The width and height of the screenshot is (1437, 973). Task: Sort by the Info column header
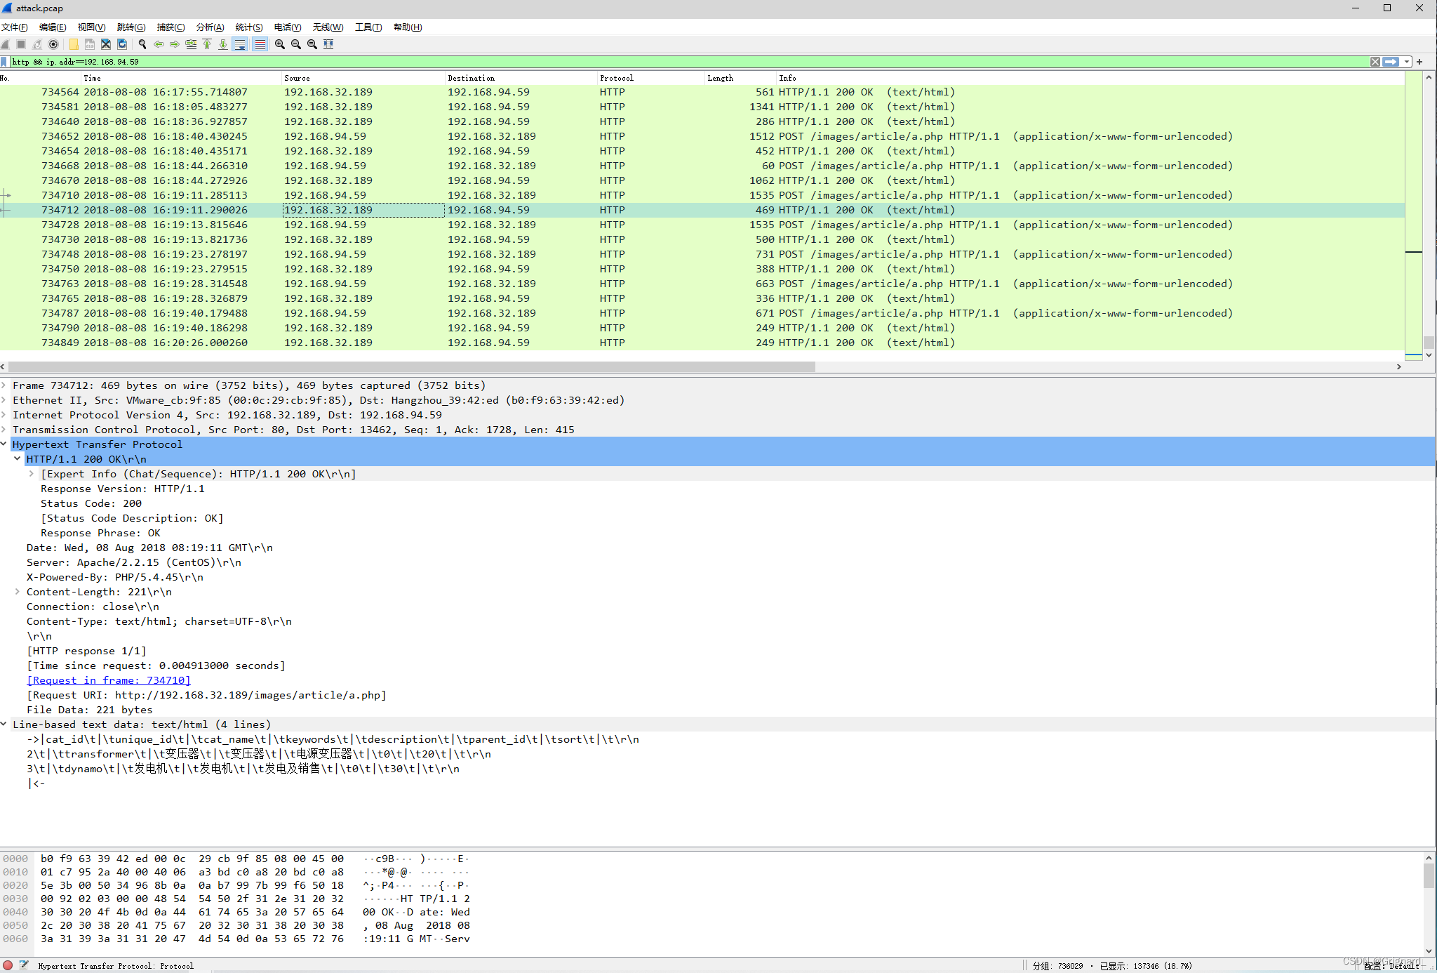tap(1090, 78)
